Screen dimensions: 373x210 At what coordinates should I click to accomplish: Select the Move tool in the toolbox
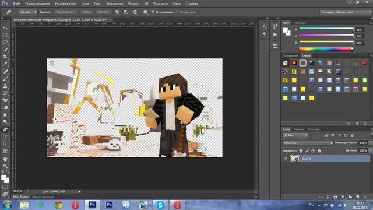(x=5, y=28)
